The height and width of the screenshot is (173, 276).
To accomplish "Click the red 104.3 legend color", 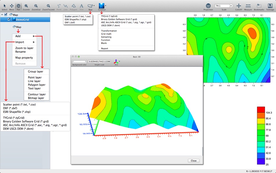I will (261, 110).
